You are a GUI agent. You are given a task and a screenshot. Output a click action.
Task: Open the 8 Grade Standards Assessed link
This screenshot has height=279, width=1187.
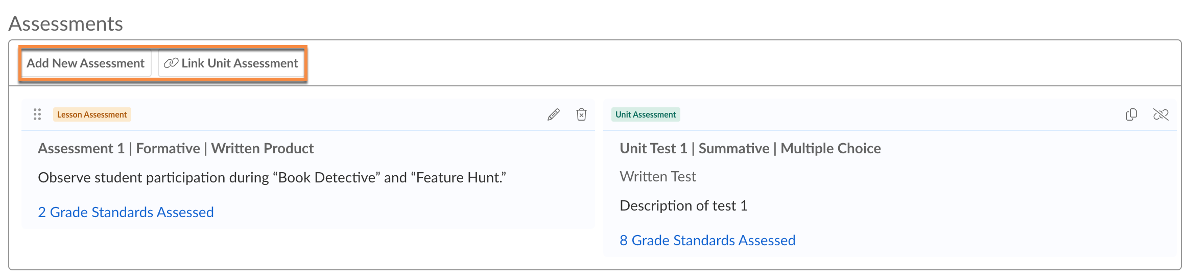coord(707,240)
